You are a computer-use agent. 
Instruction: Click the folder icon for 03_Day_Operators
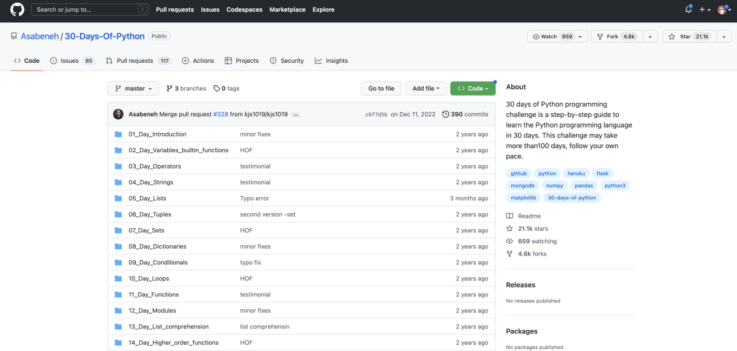[119, 166]
